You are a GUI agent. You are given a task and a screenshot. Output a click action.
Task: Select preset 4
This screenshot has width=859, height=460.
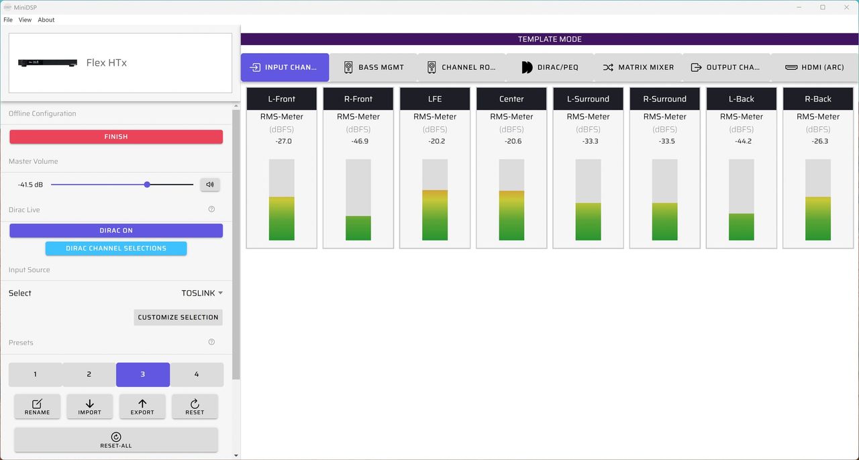[197, 375]
